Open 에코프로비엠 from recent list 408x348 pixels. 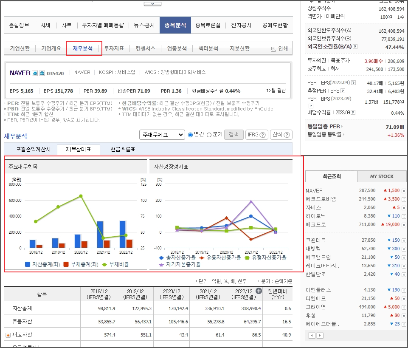click(321, 199)
